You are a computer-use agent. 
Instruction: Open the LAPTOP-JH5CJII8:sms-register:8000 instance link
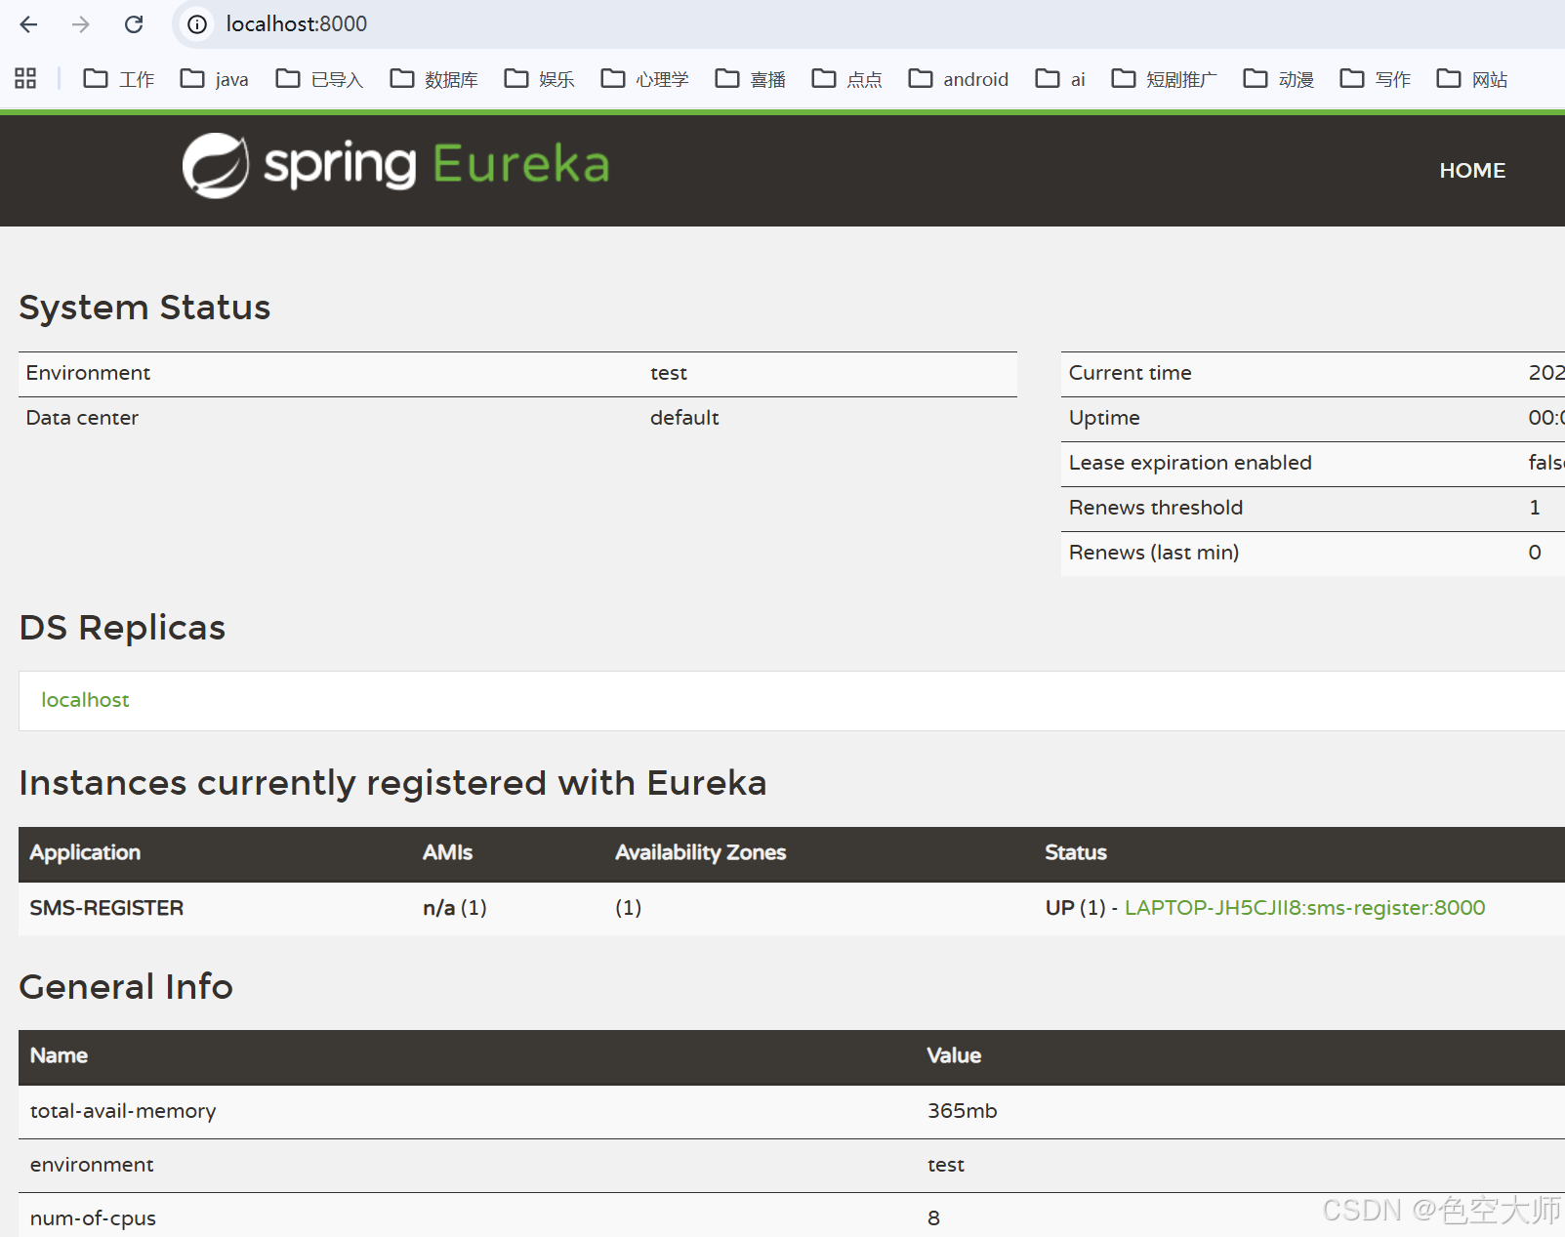(1304, 908)
